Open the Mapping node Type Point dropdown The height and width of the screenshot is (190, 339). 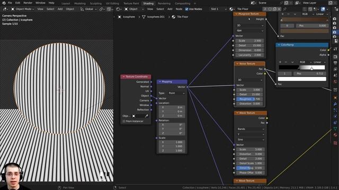pyautogui.click(x=176, y=93)
